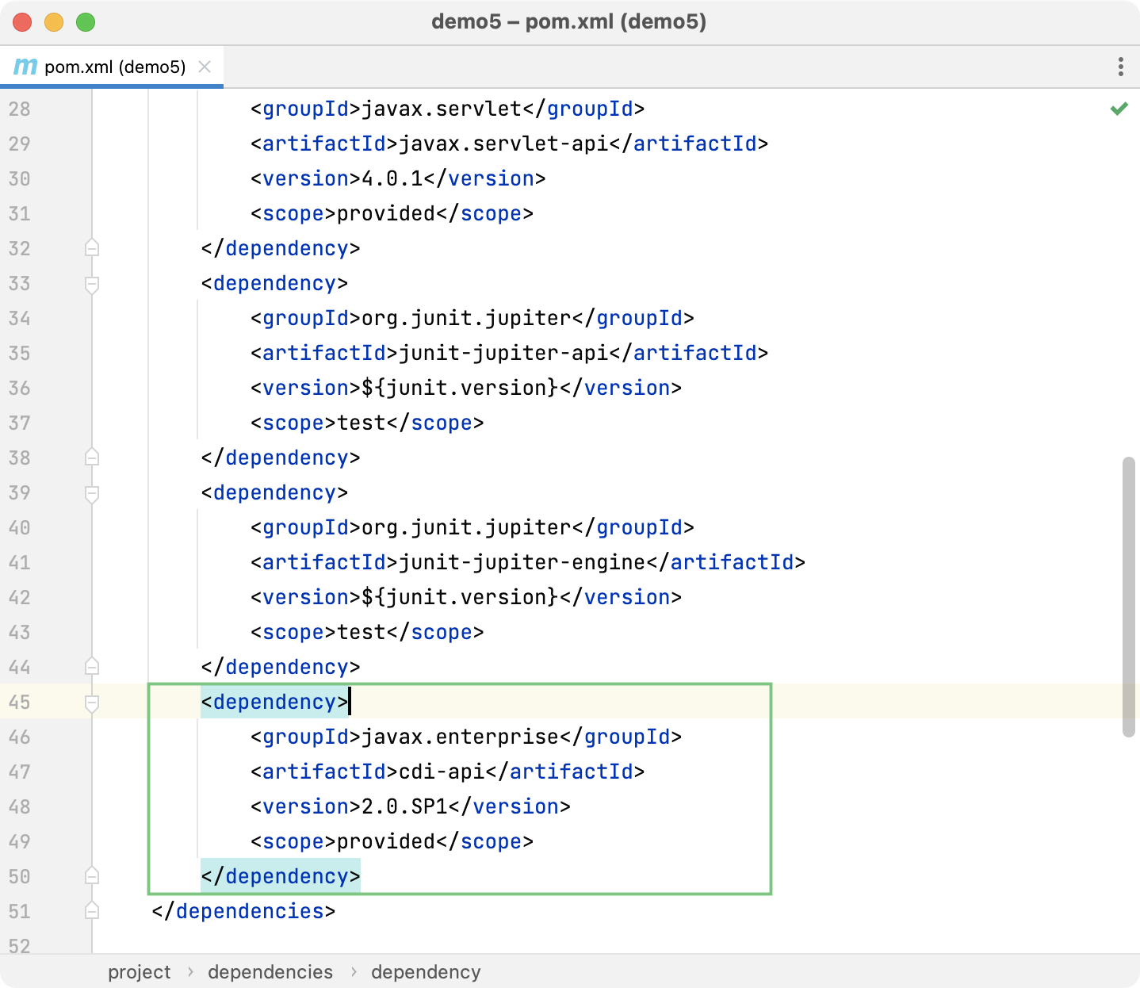Click opening dependency tag on line 33

(x=274, y=283)
